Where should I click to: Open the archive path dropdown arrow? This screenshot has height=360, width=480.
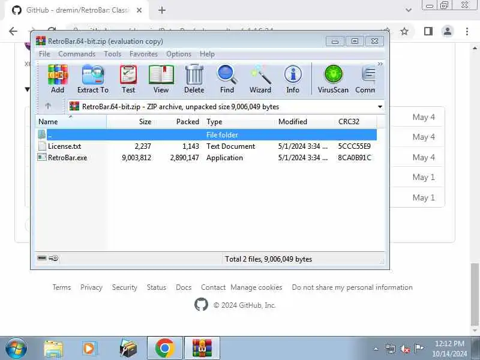380,107
